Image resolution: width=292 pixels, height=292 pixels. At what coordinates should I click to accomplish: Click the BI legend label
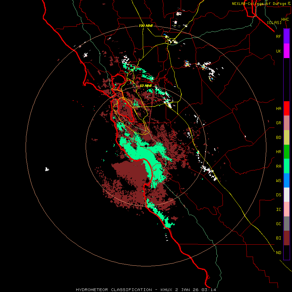tap(278, 238)
